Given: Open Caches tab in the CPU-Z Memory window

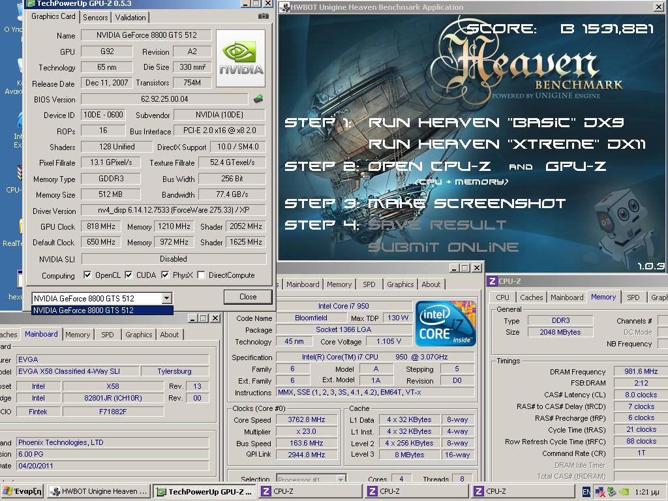Looking at the screenshot, I should [x=531, y=297].
